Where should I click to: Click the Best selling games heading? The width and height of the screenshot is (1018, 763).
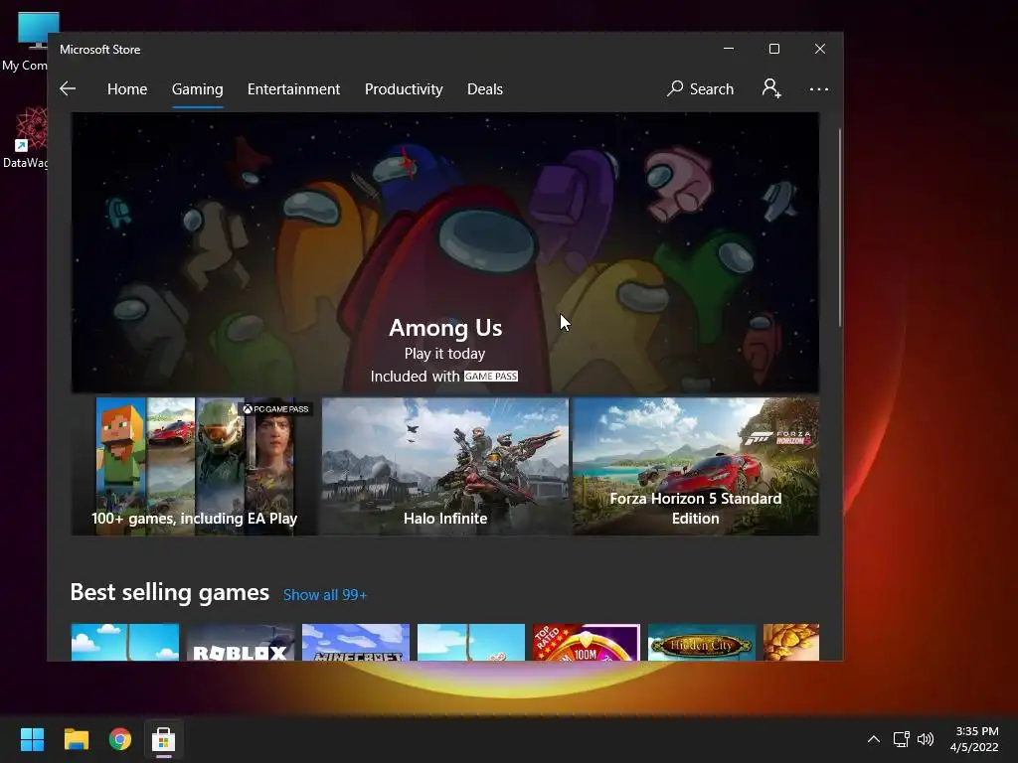(169, 592)
